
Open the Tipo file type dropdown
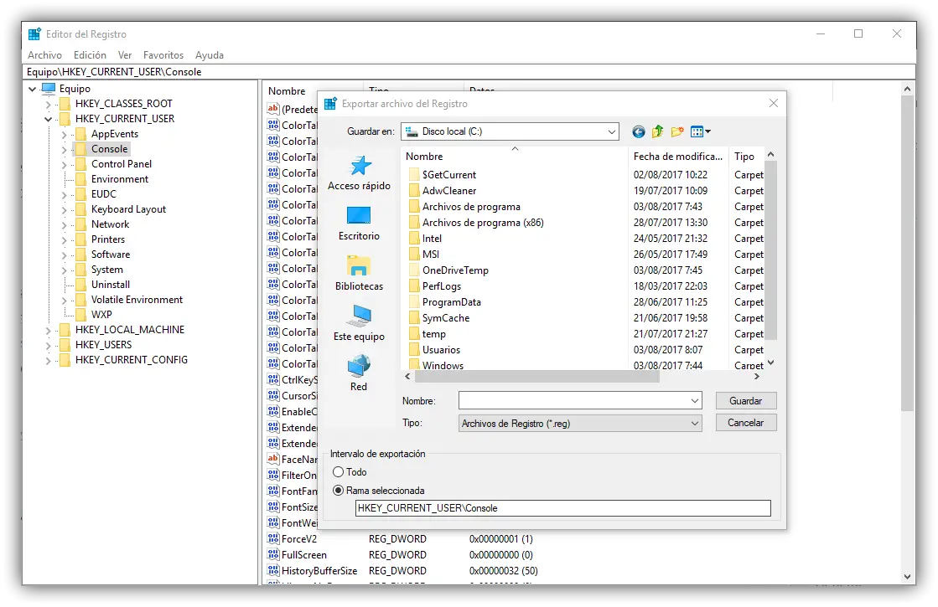580,424
